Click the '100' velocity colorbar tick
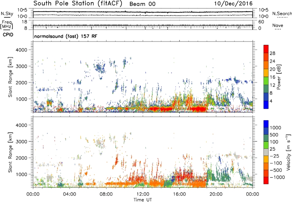Screen dimensions: 292x202 (274, 142)
